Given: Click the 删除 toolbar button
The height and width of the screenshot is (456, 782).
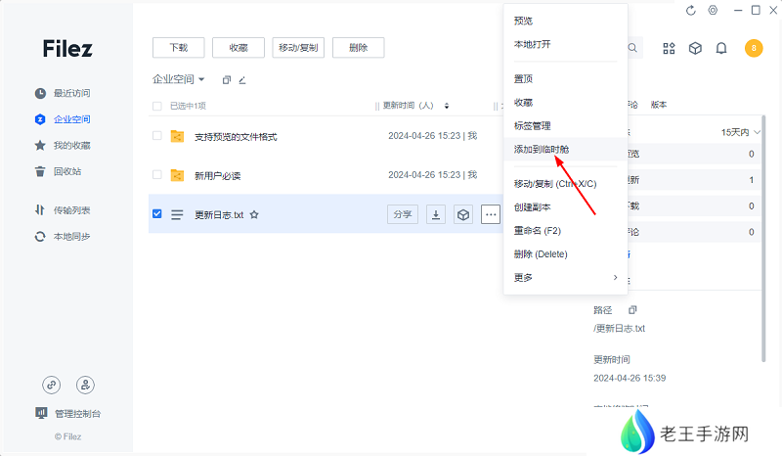Looking at the screenshot, I should [358, 47].
